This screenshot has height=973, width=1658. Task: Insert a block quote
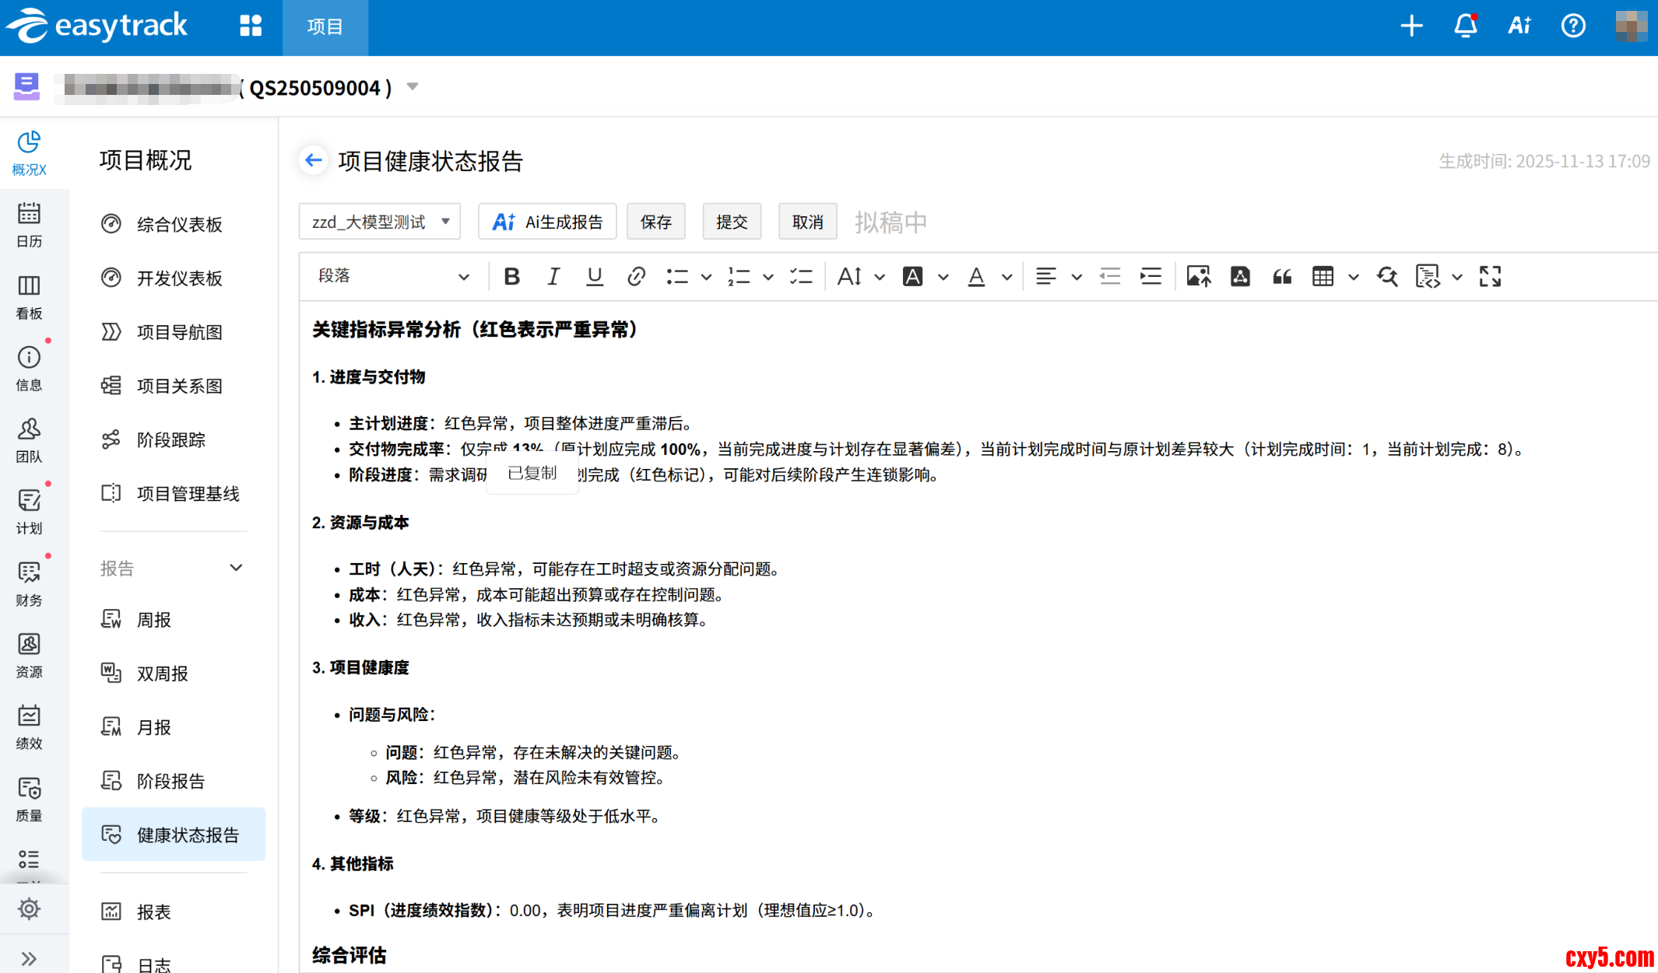1282,276
